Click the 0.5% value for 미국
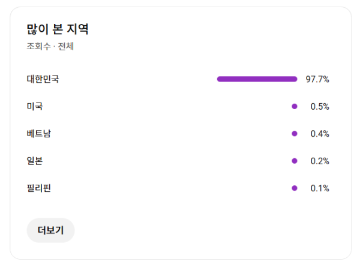Image resolution: width=360 pixels, height=271 pixels. coord(320,106)
